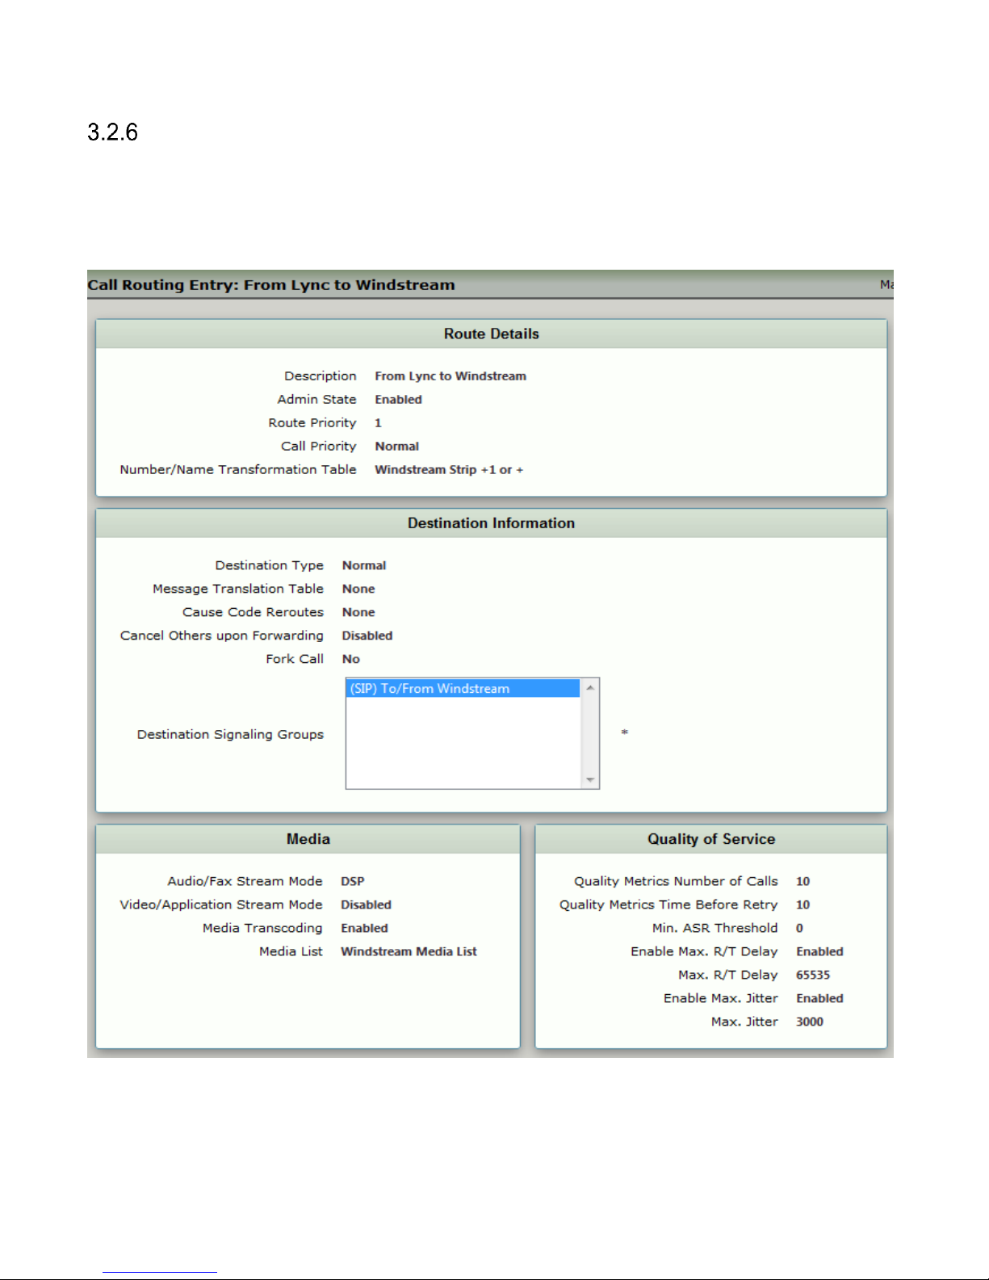Click Min. ASR Threshold value 0

pos(799,929)
